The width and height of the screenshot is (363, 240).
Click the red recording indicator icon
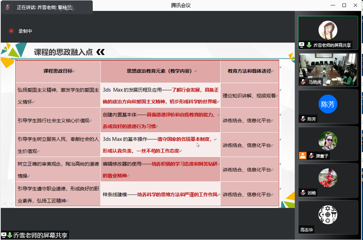click(11, 31)
